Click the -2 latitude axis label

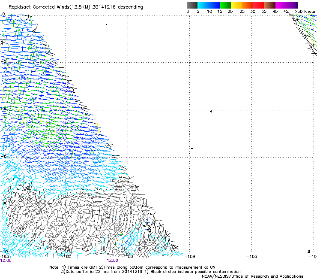[4, 61]
